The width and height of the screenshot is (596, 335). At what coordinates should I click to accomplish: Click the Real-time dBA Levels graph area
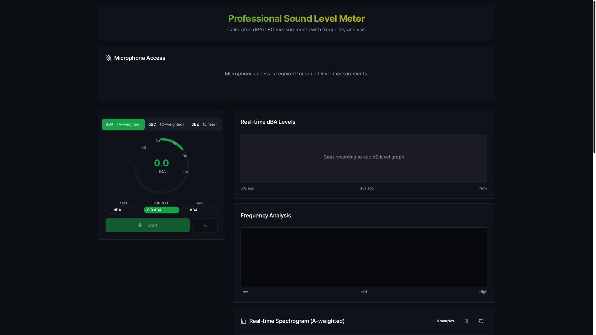point(364,159)
